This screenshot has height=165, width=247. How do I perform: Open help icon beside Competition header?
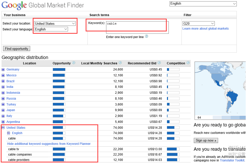(x=188, y=63)
